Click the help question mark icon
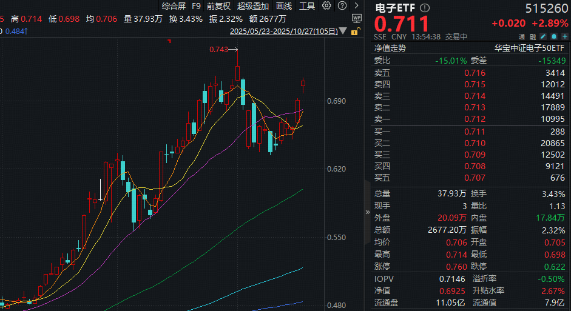Image resolution: width=571 pixels, height=311 pixels. coord(342,6)
